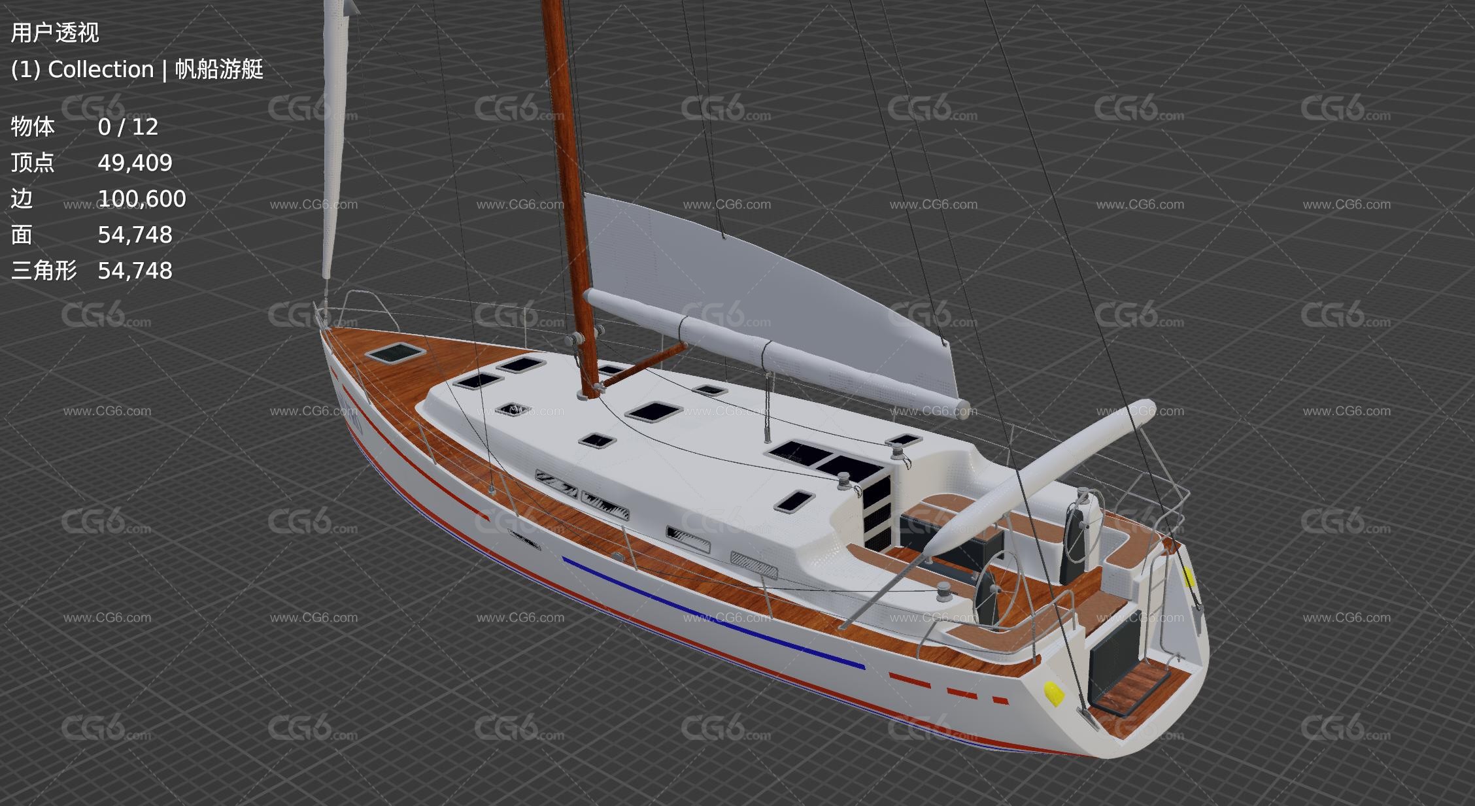Image resolution: width=1475 pixels, height=806 pixels.
Task: Click the vertex count '49,409'
Action: 135,163
